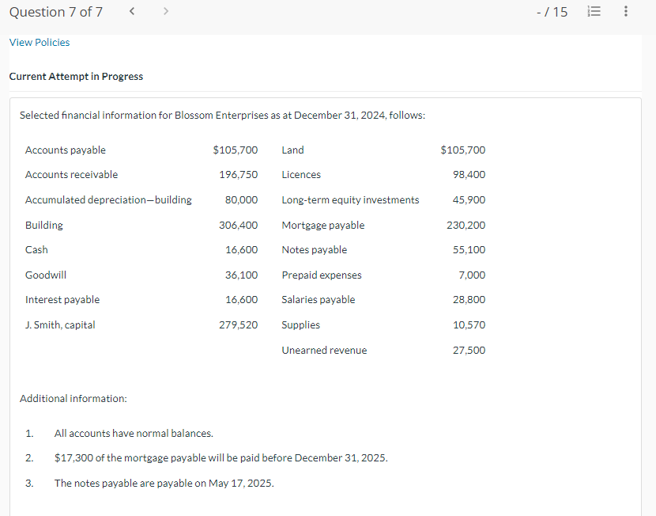656x516 pixels.
Task: Collapse navigation by clicking back chevron
Action: coord(132,11)
